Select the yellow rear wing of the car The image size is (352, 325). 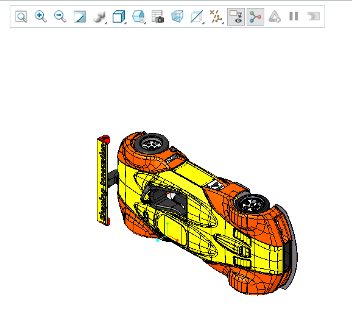102,181
